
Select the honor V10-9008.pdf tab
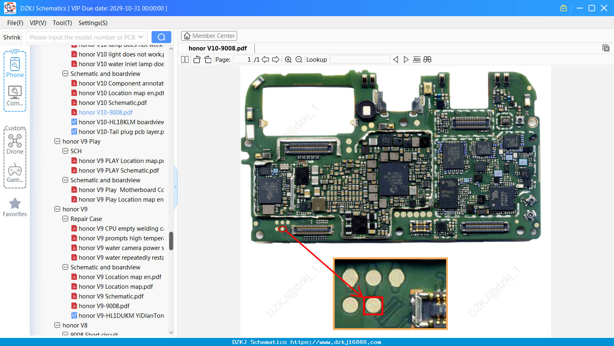coord(218,48)
